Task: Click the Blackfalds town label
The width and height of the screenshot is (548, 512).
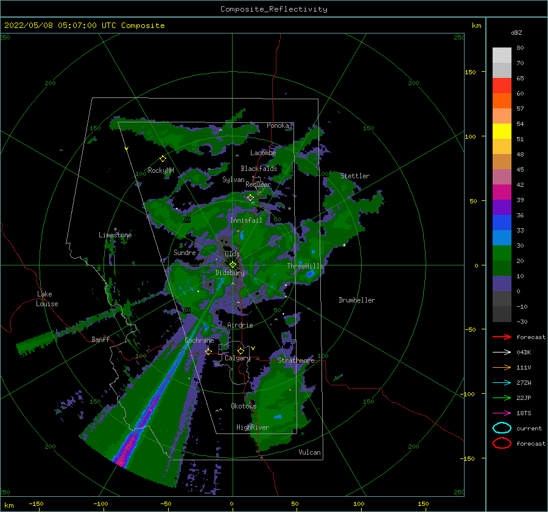Action: [259, 169]
